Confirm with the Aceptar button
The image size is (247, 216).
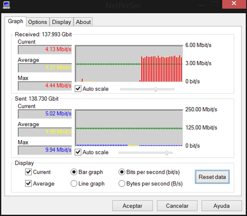click(132, 206)
